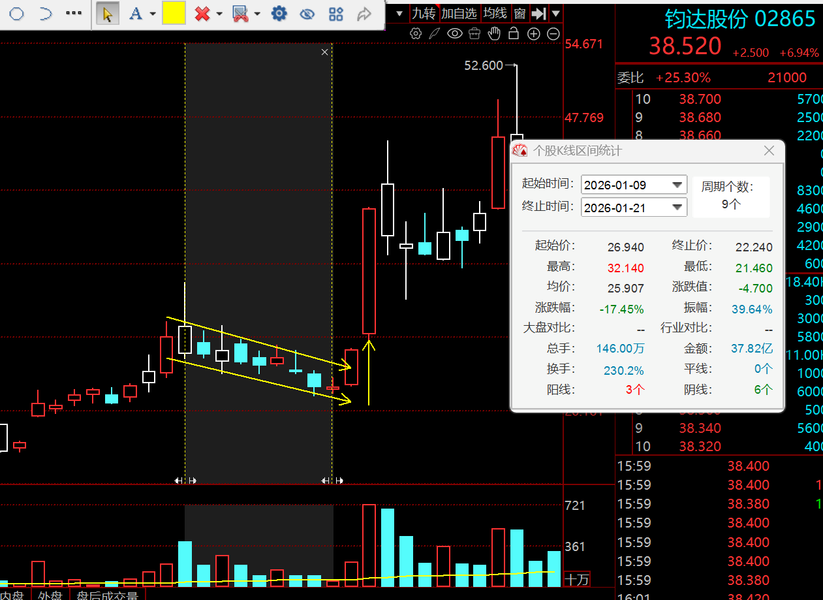Open drawing settings gear in toolbar
The width and height of the screenshot is (823, 600).
pyautogui.click(x=279, y=14)
